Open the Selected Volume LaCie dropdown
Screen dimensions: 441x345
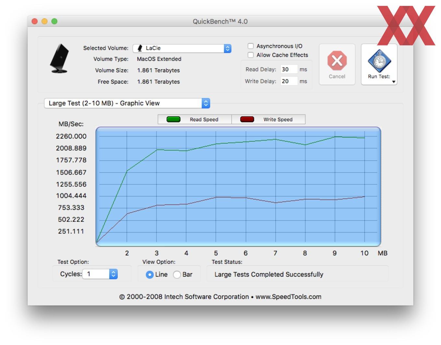click(182, 48)
